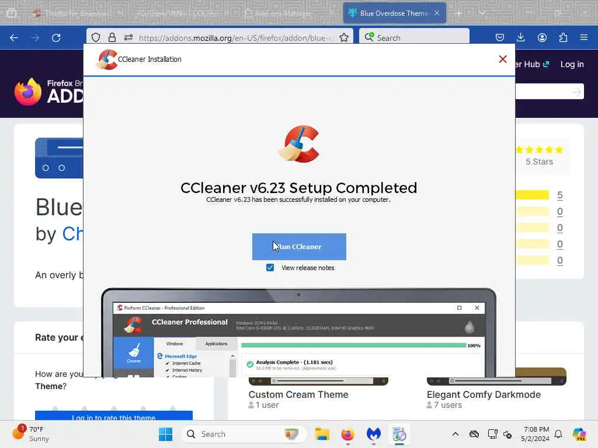Open the Pocket save icon
598x448 pixels.
pos(500,37)
